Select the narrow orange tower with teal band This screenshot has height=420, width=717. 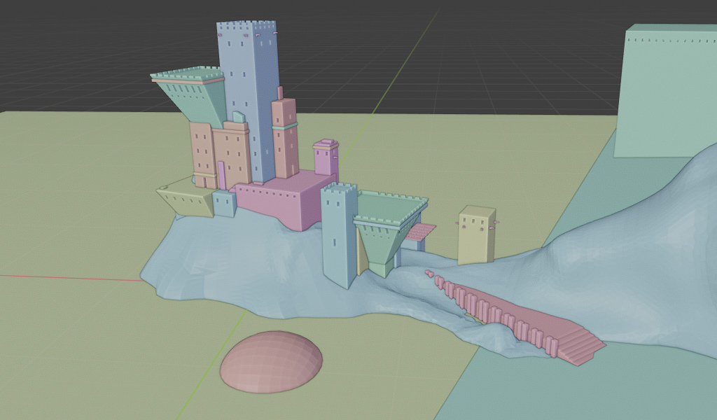pos(285,137)
